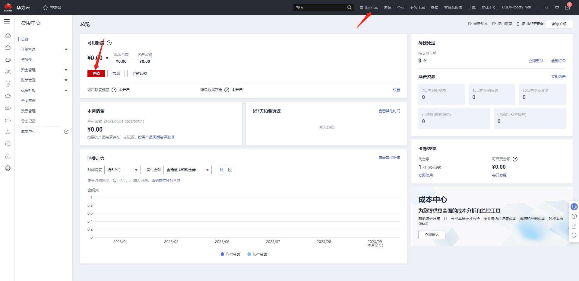Select 总览 in the sidebar
Screen dimensions: 579x281
pyautogui.click(x=25, y=39)
